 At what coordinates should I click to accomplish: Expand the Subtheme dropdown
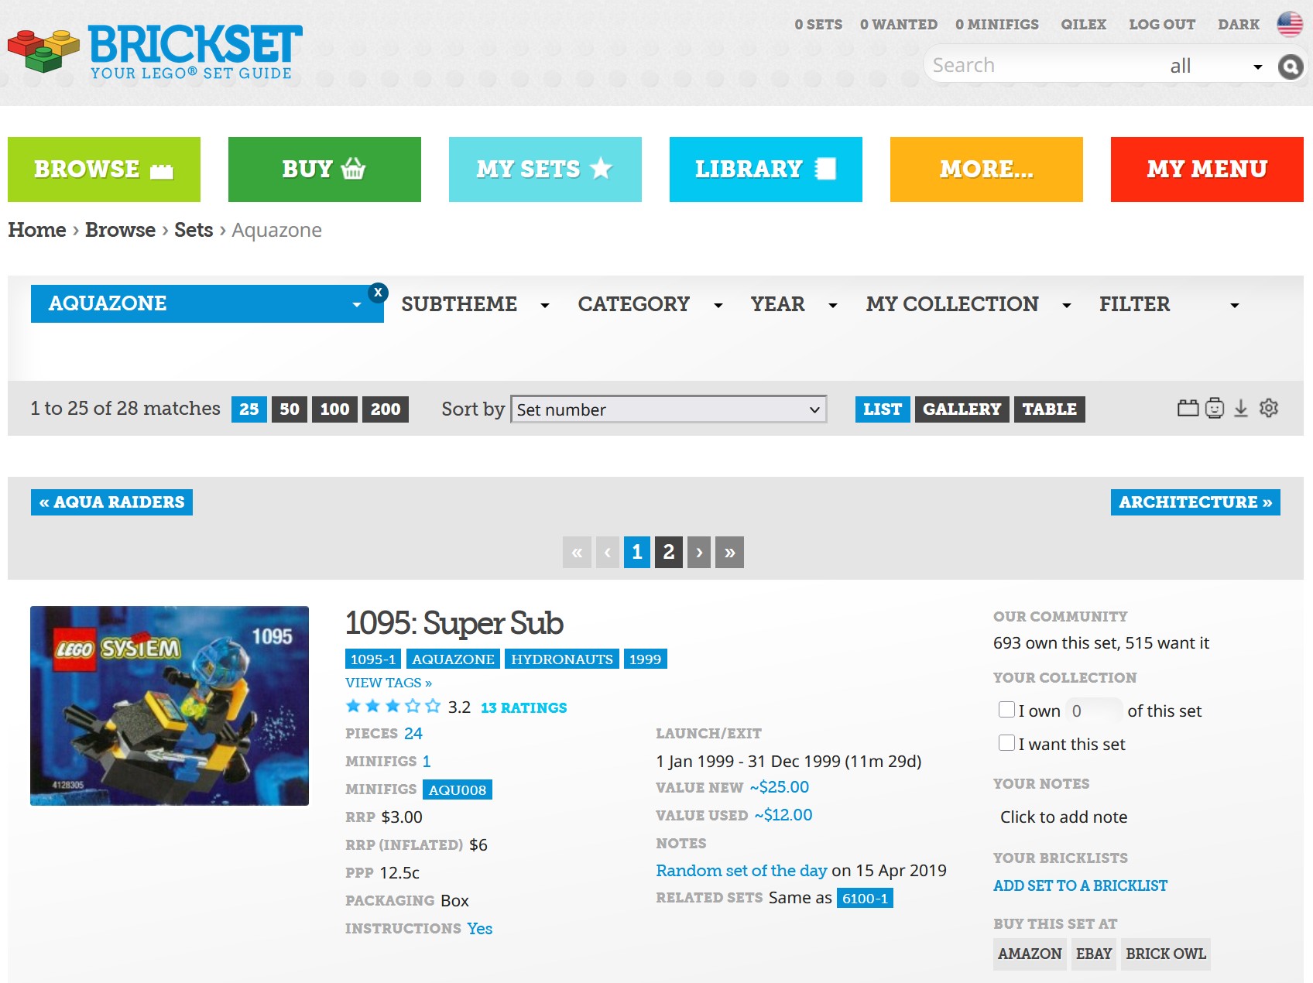[x=475, y=304]
